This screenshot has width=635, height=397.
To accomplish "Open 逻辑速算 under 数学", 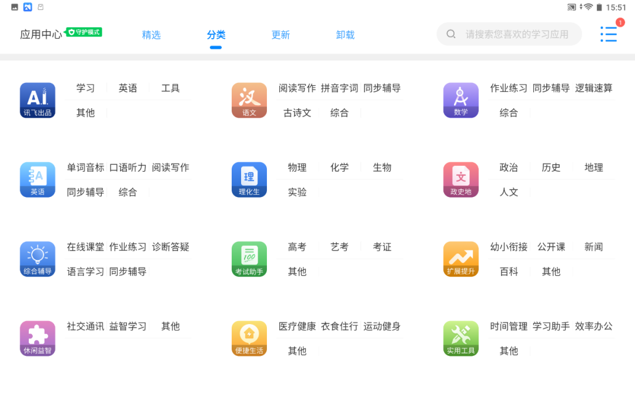I will pyautogui.click(x=594, y=88).
